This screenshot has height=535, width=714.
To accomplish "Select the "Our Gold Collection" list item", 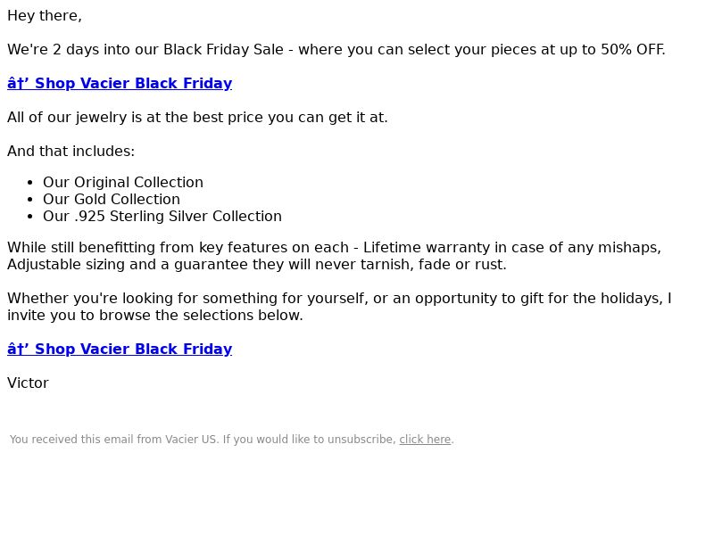I will pos(112,199).
